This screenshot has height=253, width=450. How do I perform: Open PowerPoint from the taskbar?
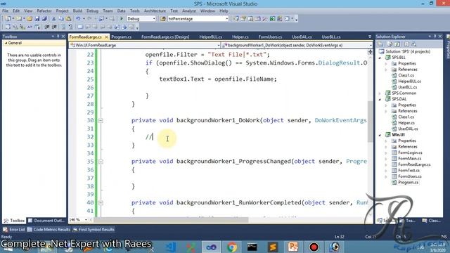pyautogui.click(x=293, y=247)
